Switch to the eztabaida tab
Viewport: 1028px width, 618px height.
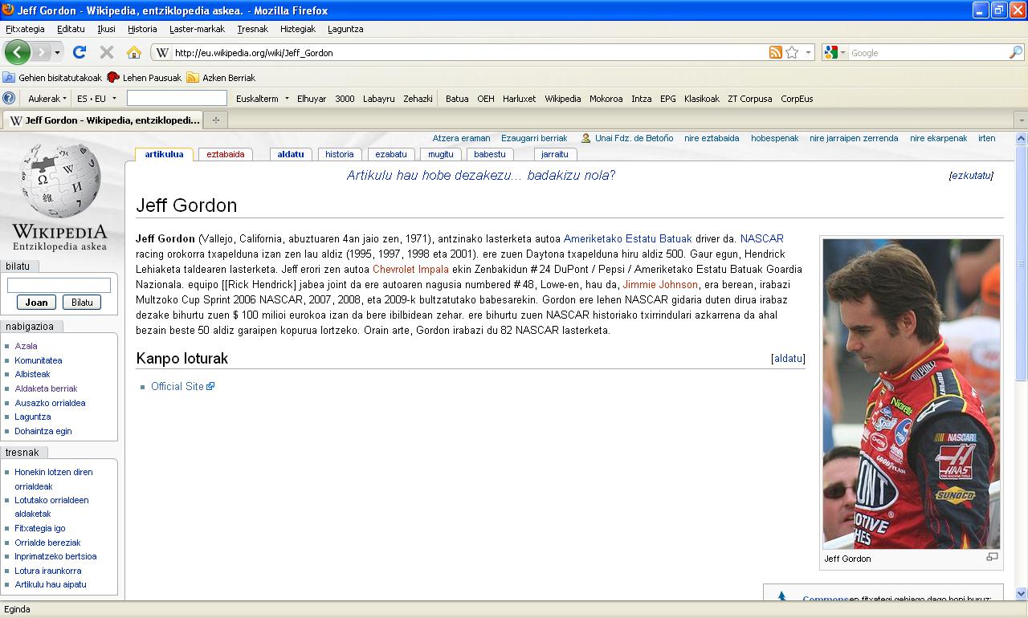tap(225, 154)
